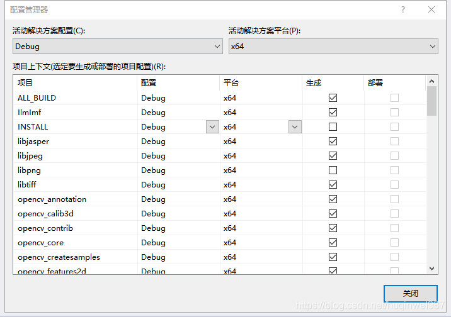The image size is (451, 317).
Task: Click the Debug configuration cell for libpng
Action: pos(178,170)
